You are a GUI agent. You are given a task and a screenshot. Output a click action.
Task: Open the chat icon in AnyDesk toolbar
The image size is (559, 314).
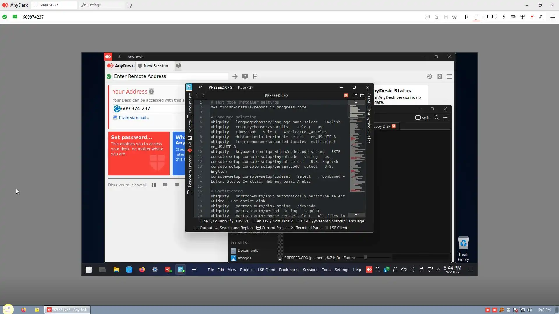494,17
